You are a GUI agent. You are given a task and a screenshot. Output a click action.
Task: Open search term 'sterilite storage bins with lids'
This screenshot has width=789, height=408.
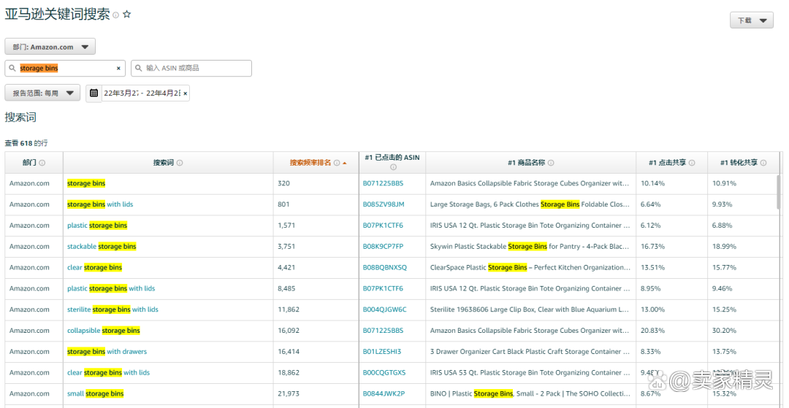(113, 309)
